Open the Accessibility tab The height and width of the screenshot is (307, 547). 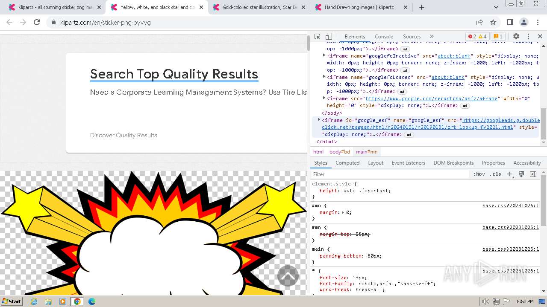click(x=527, y=162)
